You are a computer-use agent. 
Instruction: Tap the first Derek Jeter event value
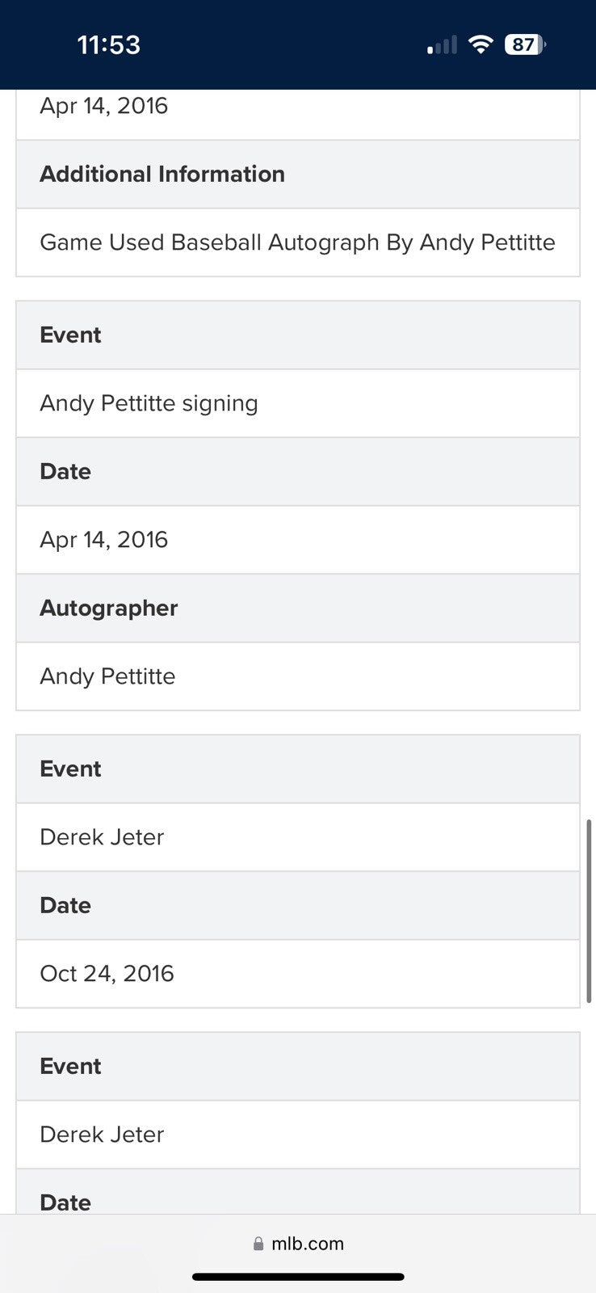(102, 837)
